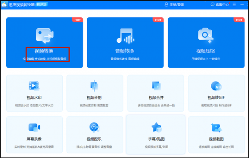The height and width of the screenshot is (158, 249).
Task: Click the 视频转换 card title text
Action: [x=44, y=51]
